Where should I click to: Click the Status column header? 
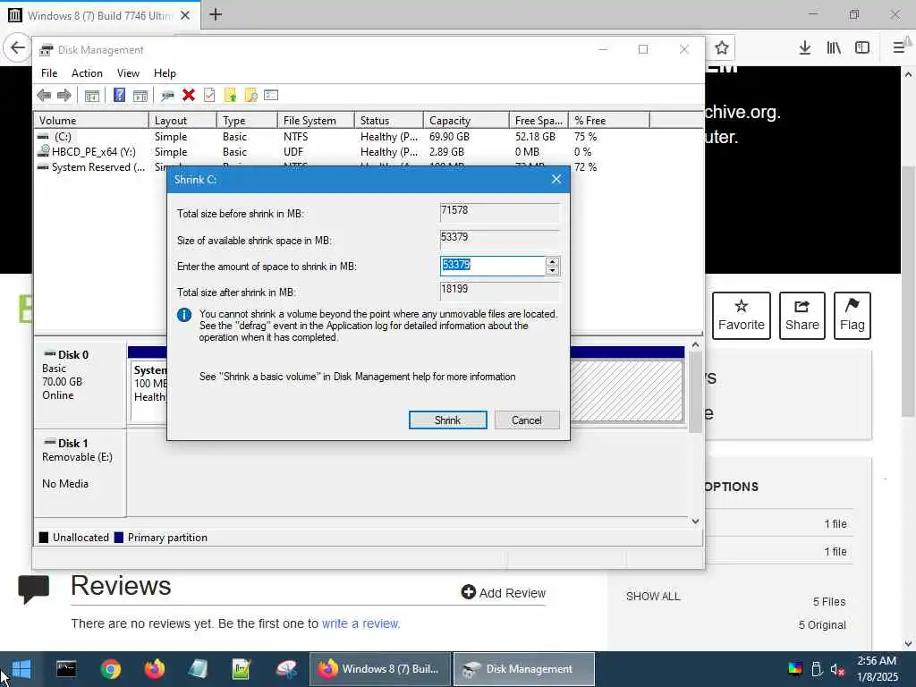coord(388,121)
